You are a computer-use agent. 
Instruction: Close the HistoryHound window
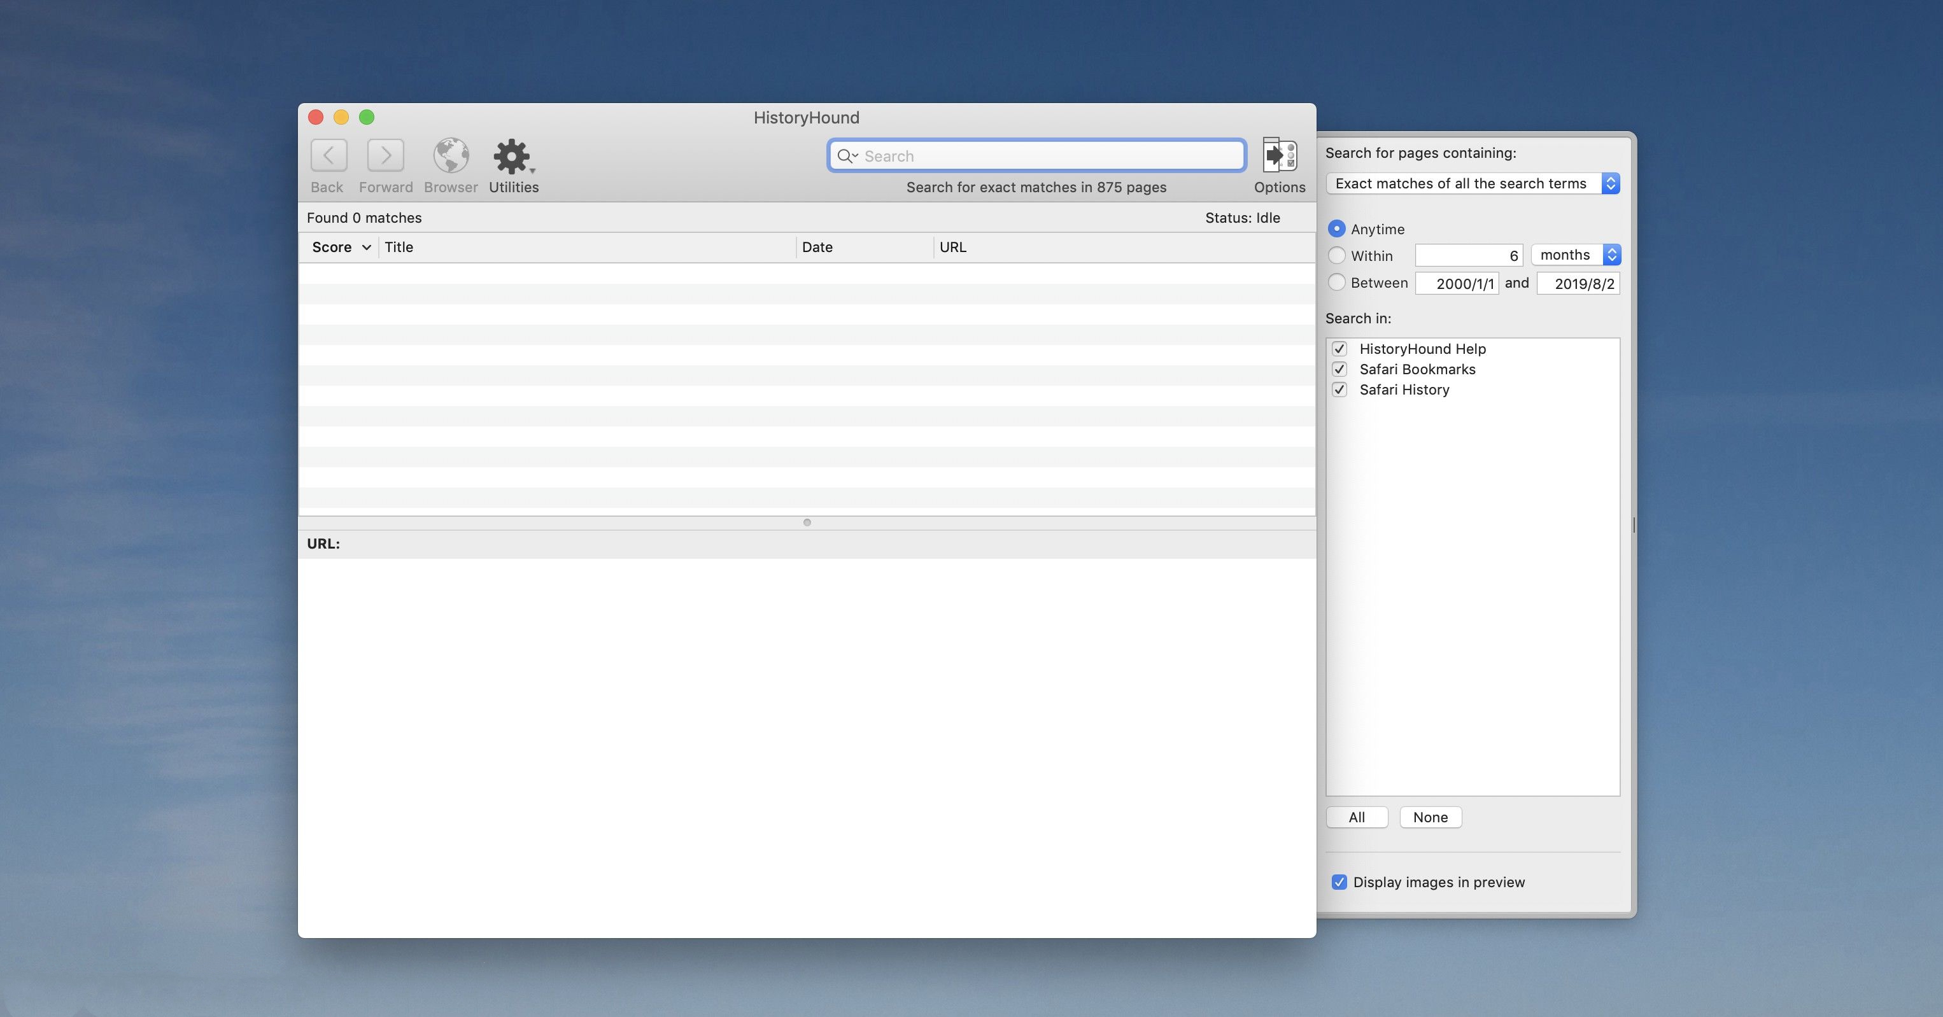point(316,117)
